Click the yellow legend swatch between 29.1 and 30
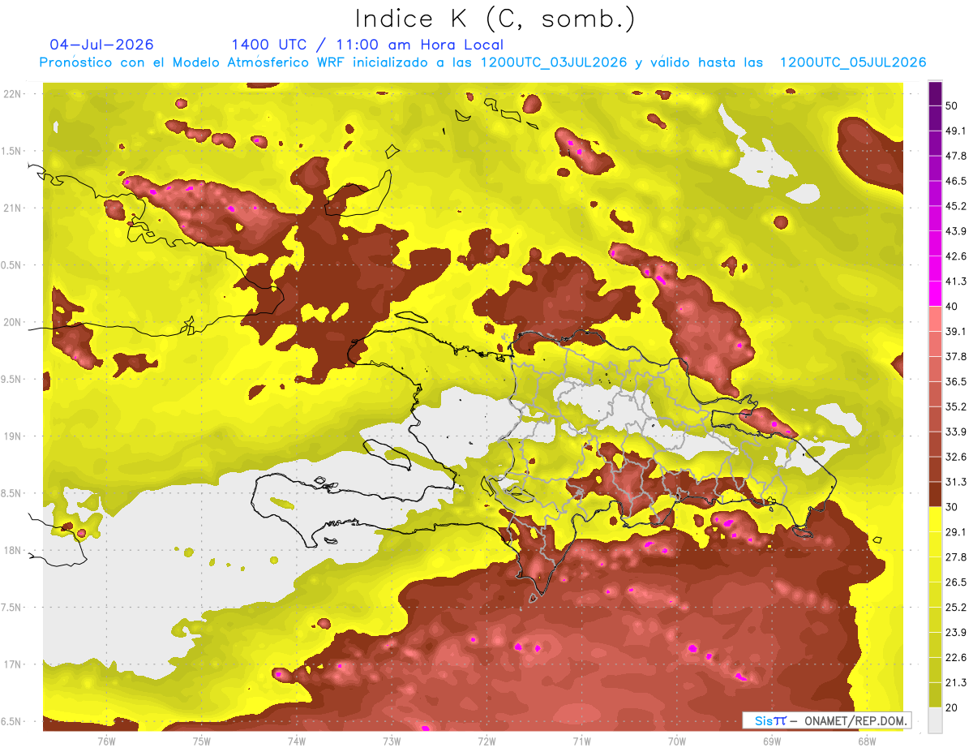Image resolution: width=973 pixels, height=752 pixels. [935, 519]
